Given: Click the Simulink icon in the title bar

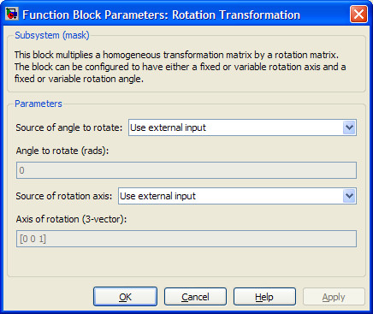Looking at the screenshot, I should [x=12, y=14].
